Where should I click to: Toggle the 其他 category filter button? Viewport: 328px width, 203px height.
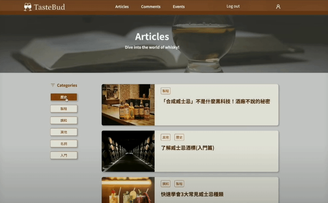pyautogui.click(x=64, y=132)
